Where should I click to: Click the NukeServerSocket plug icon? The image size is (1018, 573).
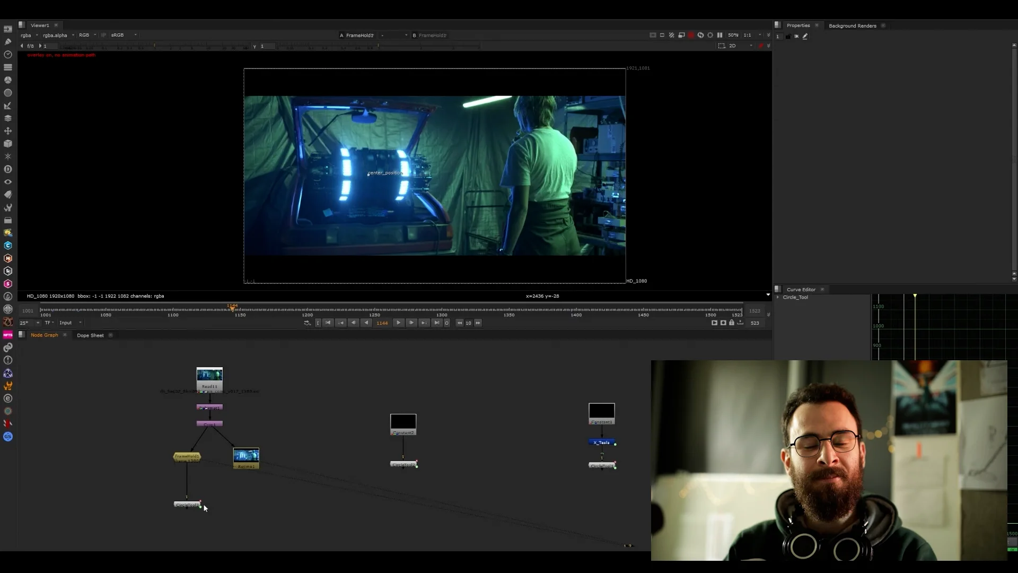click(x=8, y=348)
